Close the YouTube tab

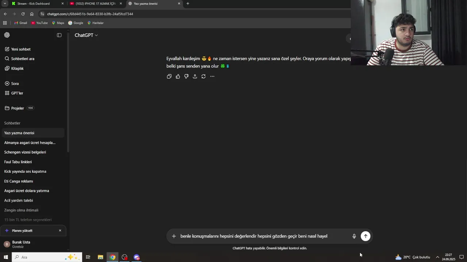(121, 4)
